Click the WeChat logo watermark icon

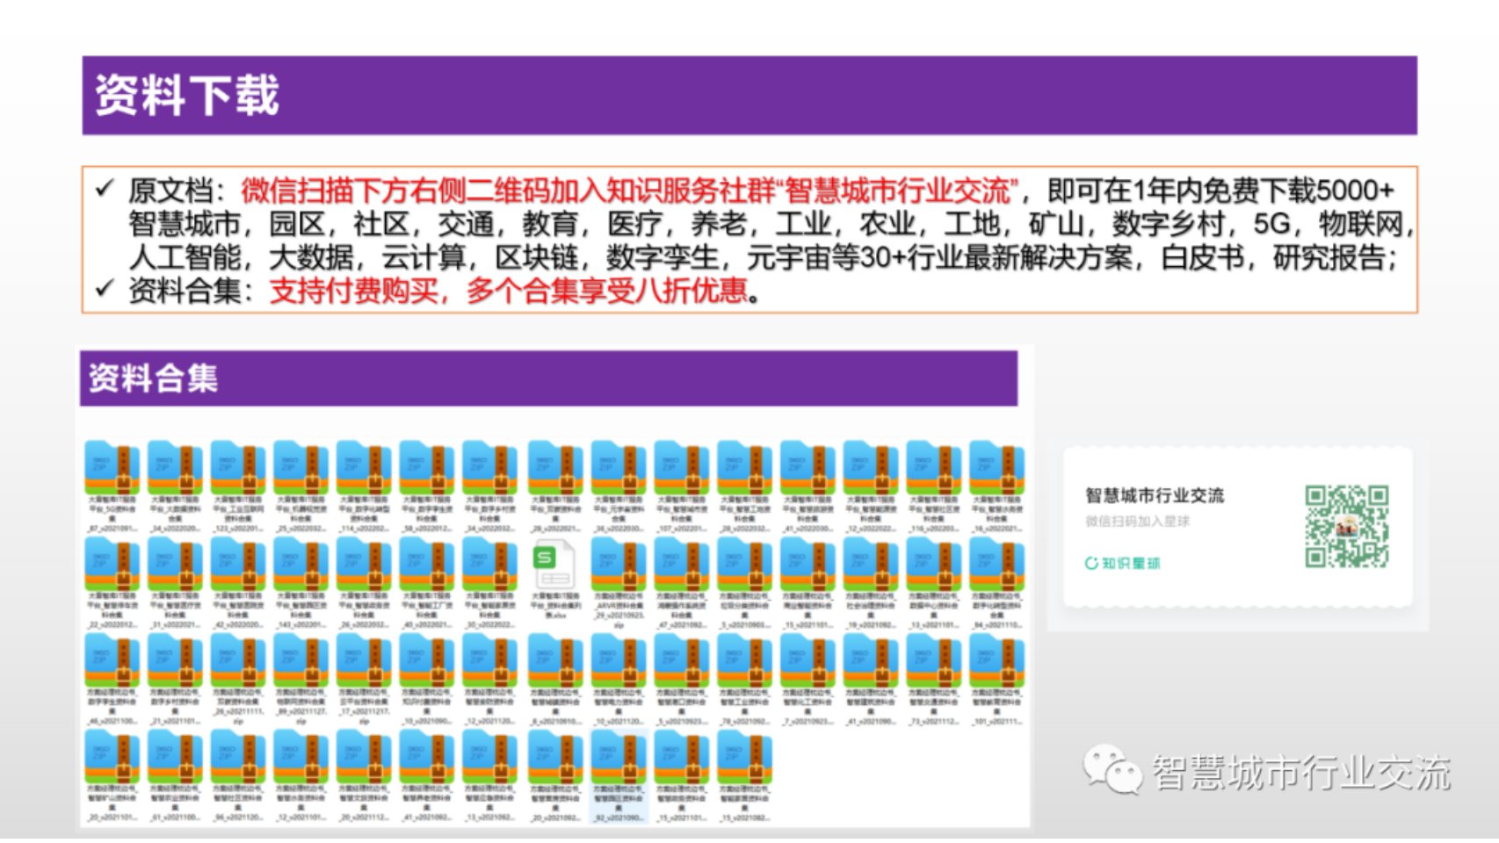1111,769
